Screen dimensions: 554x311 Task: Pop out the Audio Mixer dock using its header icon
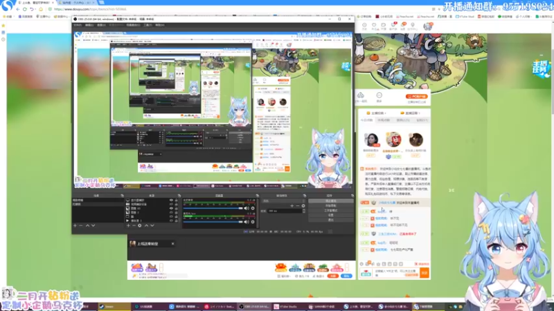point(257,196)
